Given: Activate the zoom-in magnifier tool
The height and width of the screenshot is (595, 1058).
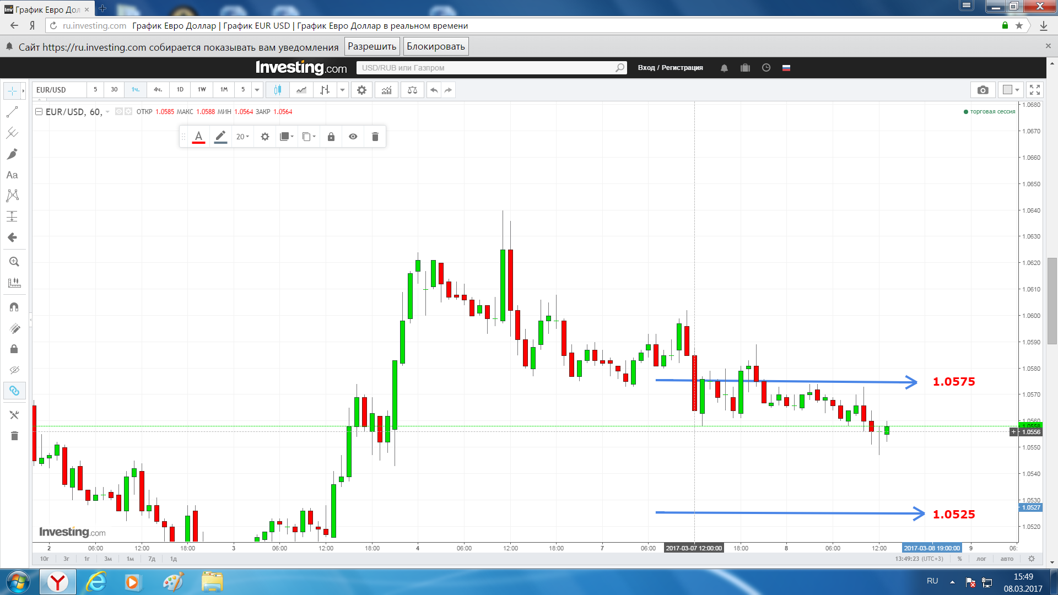Looking at the screenshot, I should click(14, 262).
